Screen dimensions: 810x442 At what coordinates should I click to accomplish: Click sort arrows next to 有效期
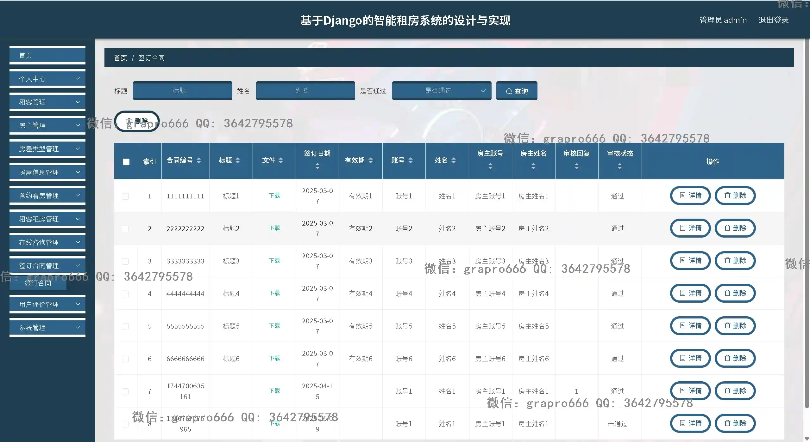tap(371, 160)
